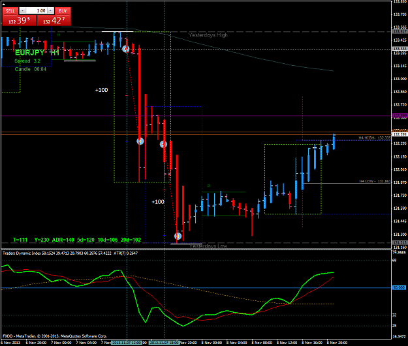This screenshot has width=408, height=346.
Task: Select the EURJPY H1 symbol label
Action: 37,53
